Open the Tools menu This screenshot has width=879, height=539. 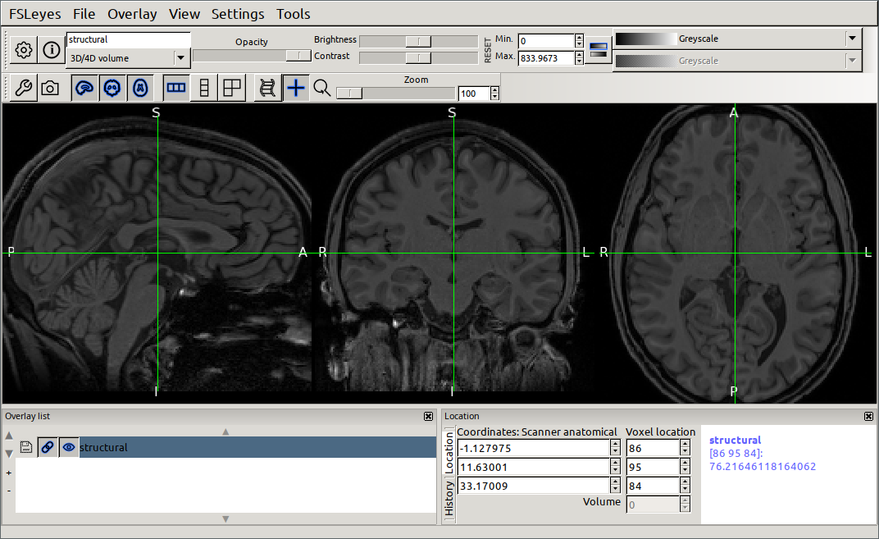[293, 14]
